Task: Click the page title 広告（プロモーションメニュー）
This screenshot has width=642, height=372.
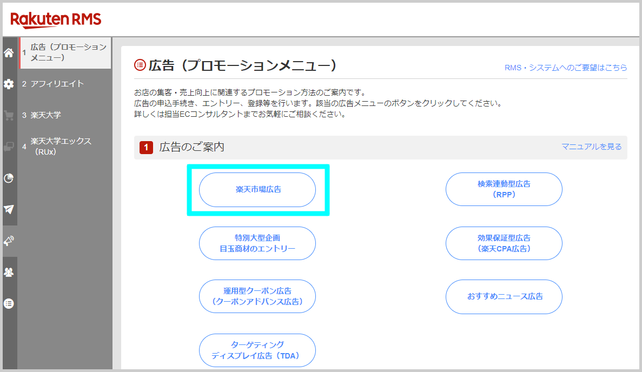Action: click(242, 65)
